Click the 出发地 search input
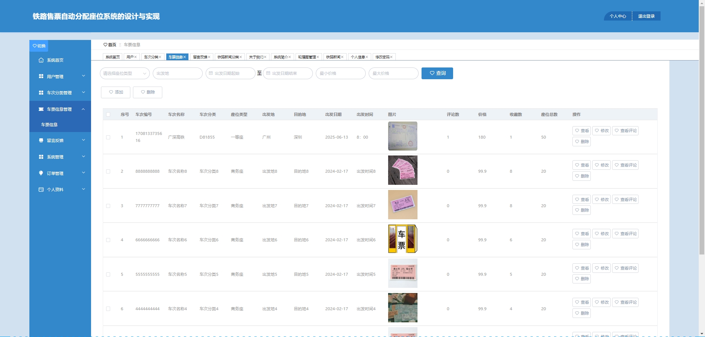The image size is (705, 337). point(178,73)
